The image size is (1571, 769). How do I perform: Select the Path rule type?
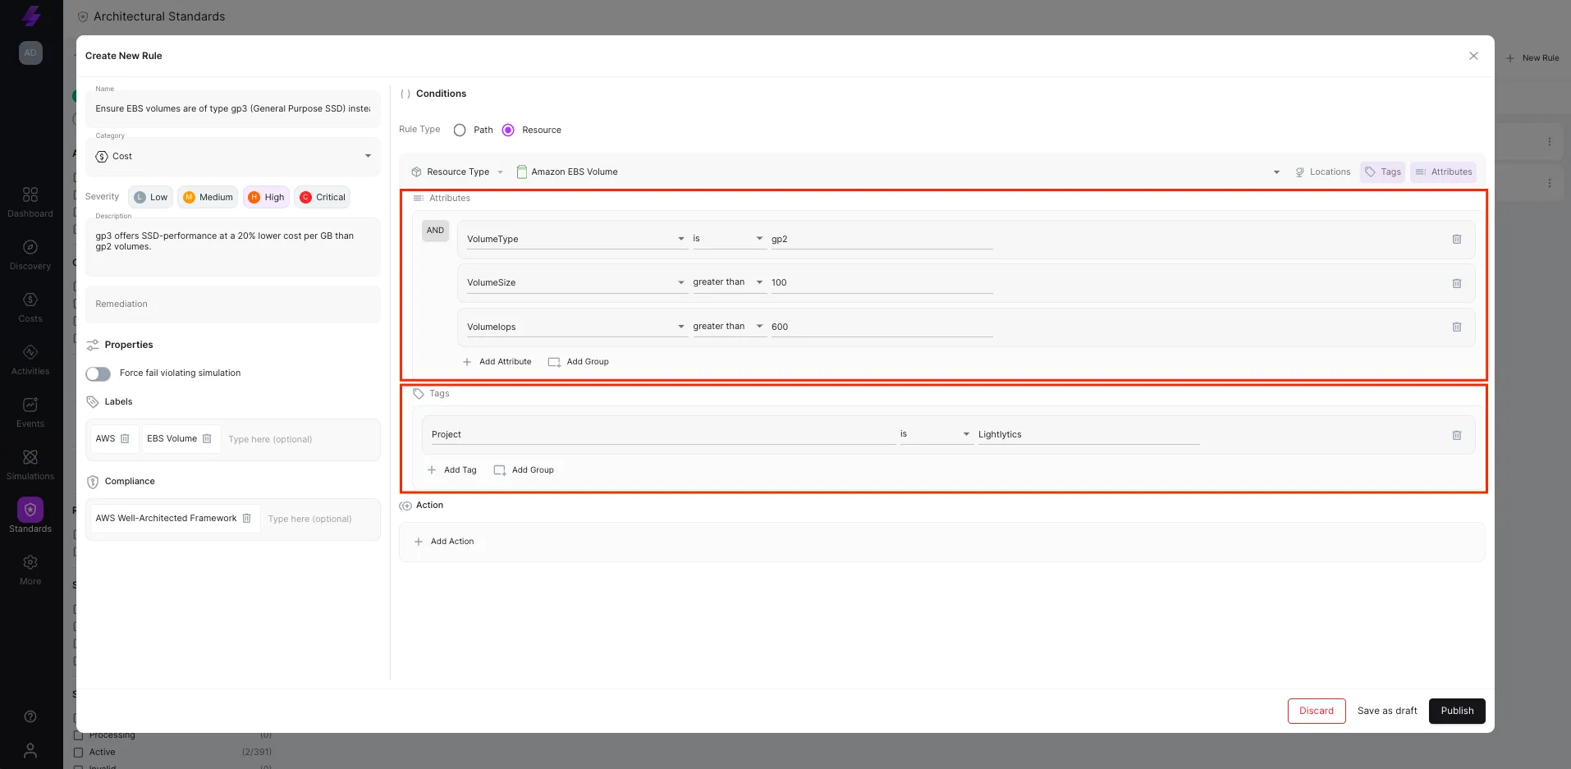(x=460, y=130)
